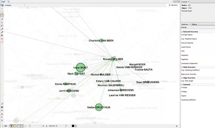This screenshot has height=128, width=215.
Task: Toggle the black T show-node-labels button
Action: [x=11, y=126]
